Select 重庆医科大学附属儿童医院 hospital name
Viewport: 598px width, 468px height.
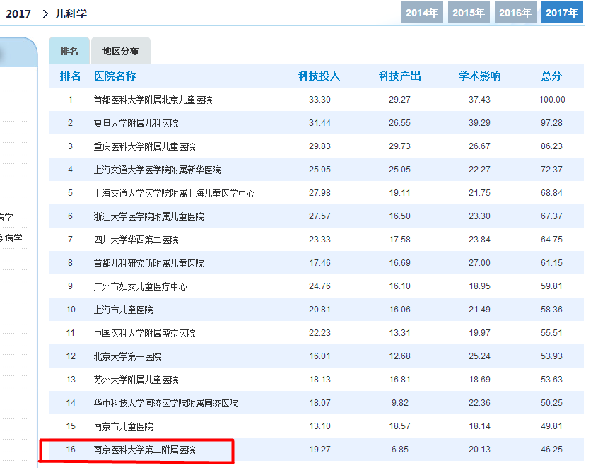coord(144,146)
